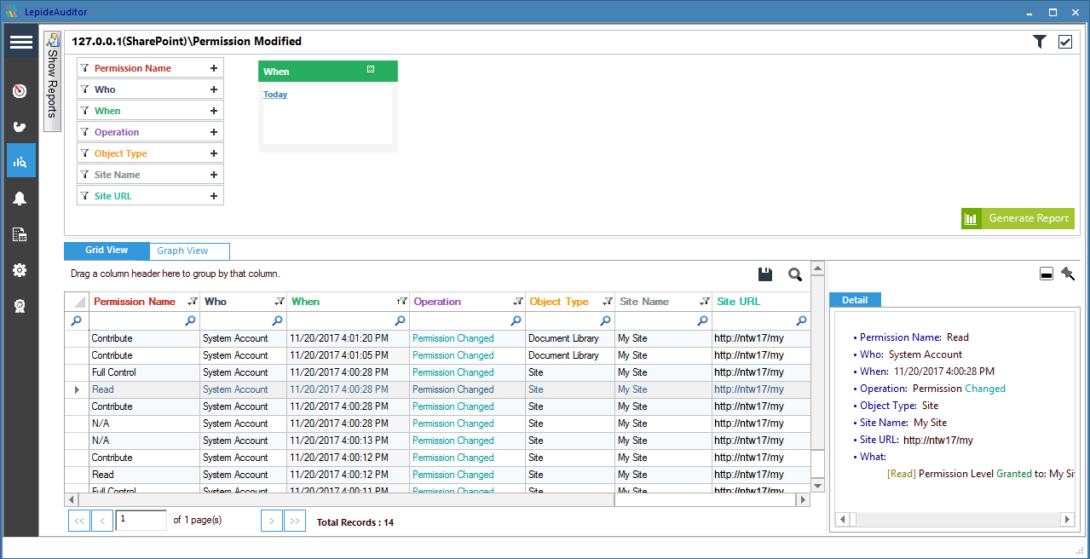Screen dimensions: 1090x559
Task: Click the alerts bell icon in sidebar
Action: 20,199
